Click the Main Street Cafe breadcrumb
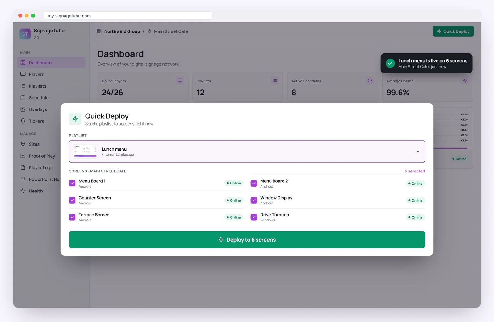 tap(171, 31)
